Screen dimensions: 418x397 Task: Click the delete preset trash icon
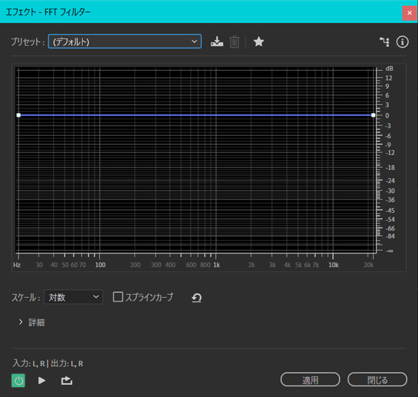pyautogui.click(x=234, y=42)
